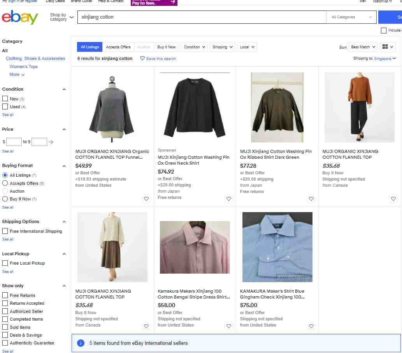
Task: Select the Accepts Offers radio button
Action: (x=5, y=183)
